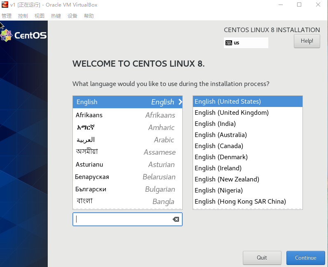Select English (Canada) locale

tap(248, 146)
